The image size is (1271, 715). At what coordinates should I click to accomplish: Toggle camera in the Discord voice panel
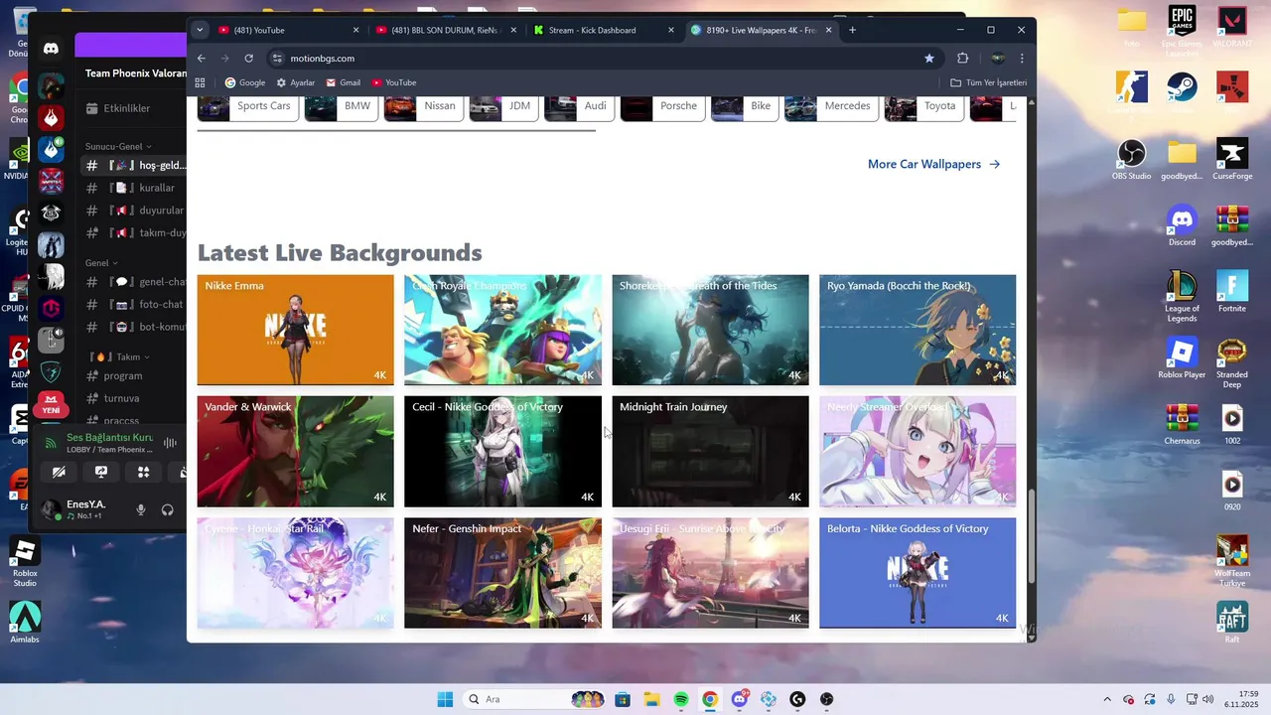[x=59, y=473]
